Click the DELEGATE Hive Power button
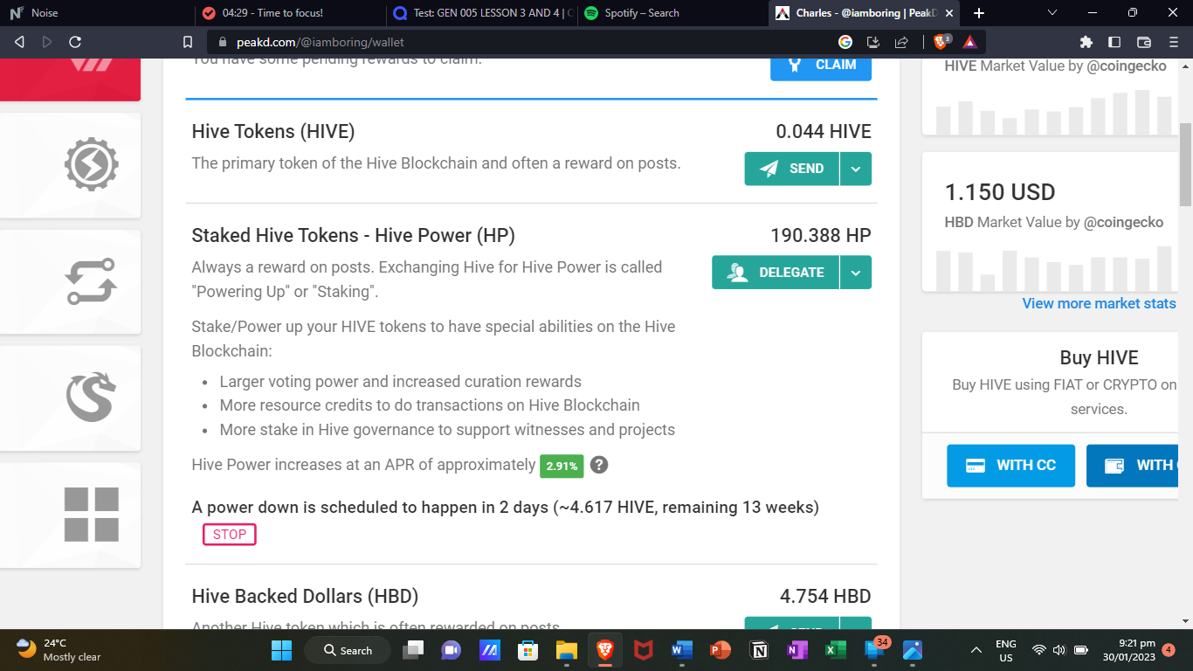 pyautogui.click(x=776, y=273)
